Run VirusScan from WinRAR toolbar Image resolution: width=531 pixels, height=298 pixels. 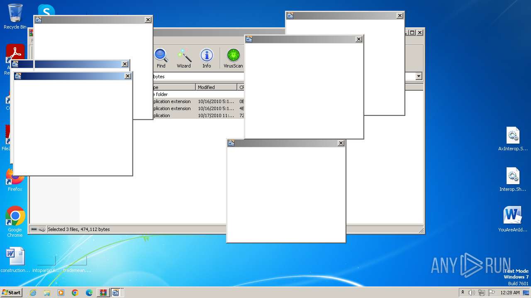[x=233, y=58]
